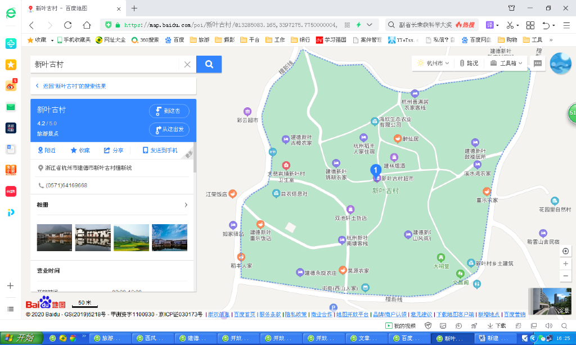
Task: Open the 下载 downloads manager
Action: [x=496, y=325]
